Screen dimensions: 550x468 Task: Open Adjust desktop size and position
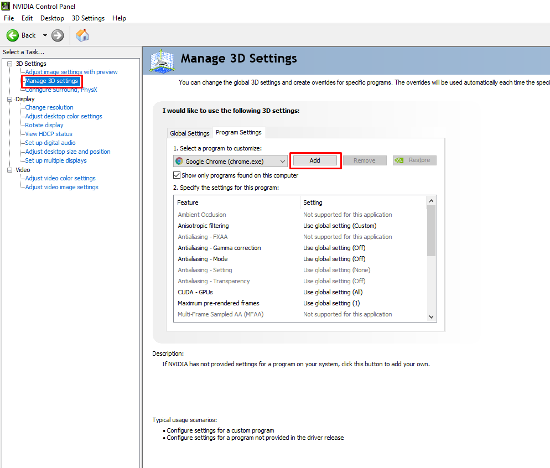[68, 152]
